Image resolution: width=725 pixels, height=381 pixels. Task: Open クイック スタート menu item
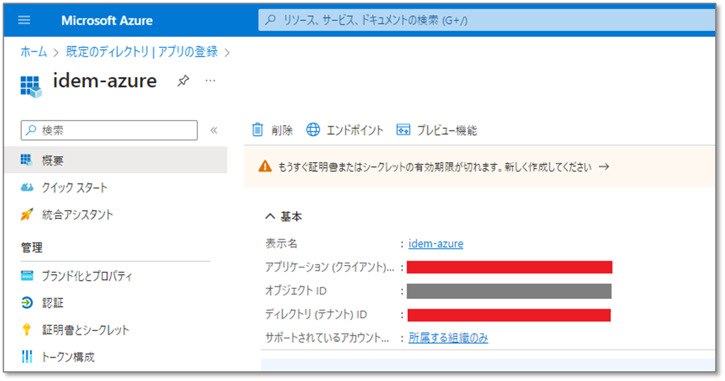tap(75, 187)
